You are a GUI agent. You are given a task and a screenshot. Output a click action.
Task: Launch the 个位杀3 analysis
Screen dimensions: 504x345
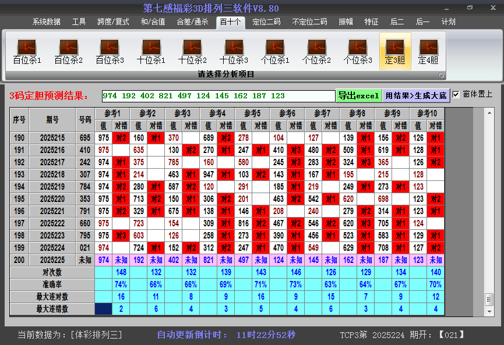tap(358, 52)
